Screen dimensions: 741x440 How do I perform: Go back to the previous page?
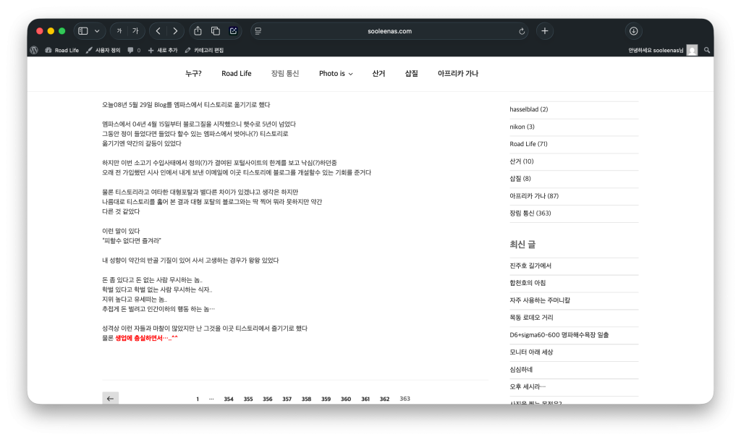(x=158, y=31)
